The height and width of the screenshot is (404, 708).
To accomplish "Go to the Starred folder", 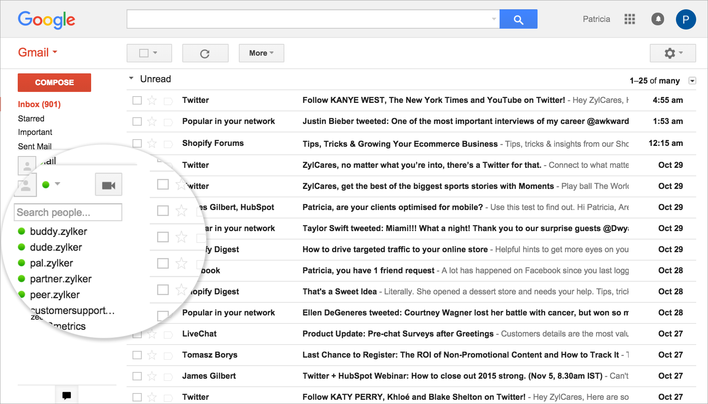I will coord(31,119).
